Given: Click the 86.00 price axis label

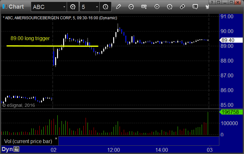Looking at the screenshot, I should click(227, 90).
